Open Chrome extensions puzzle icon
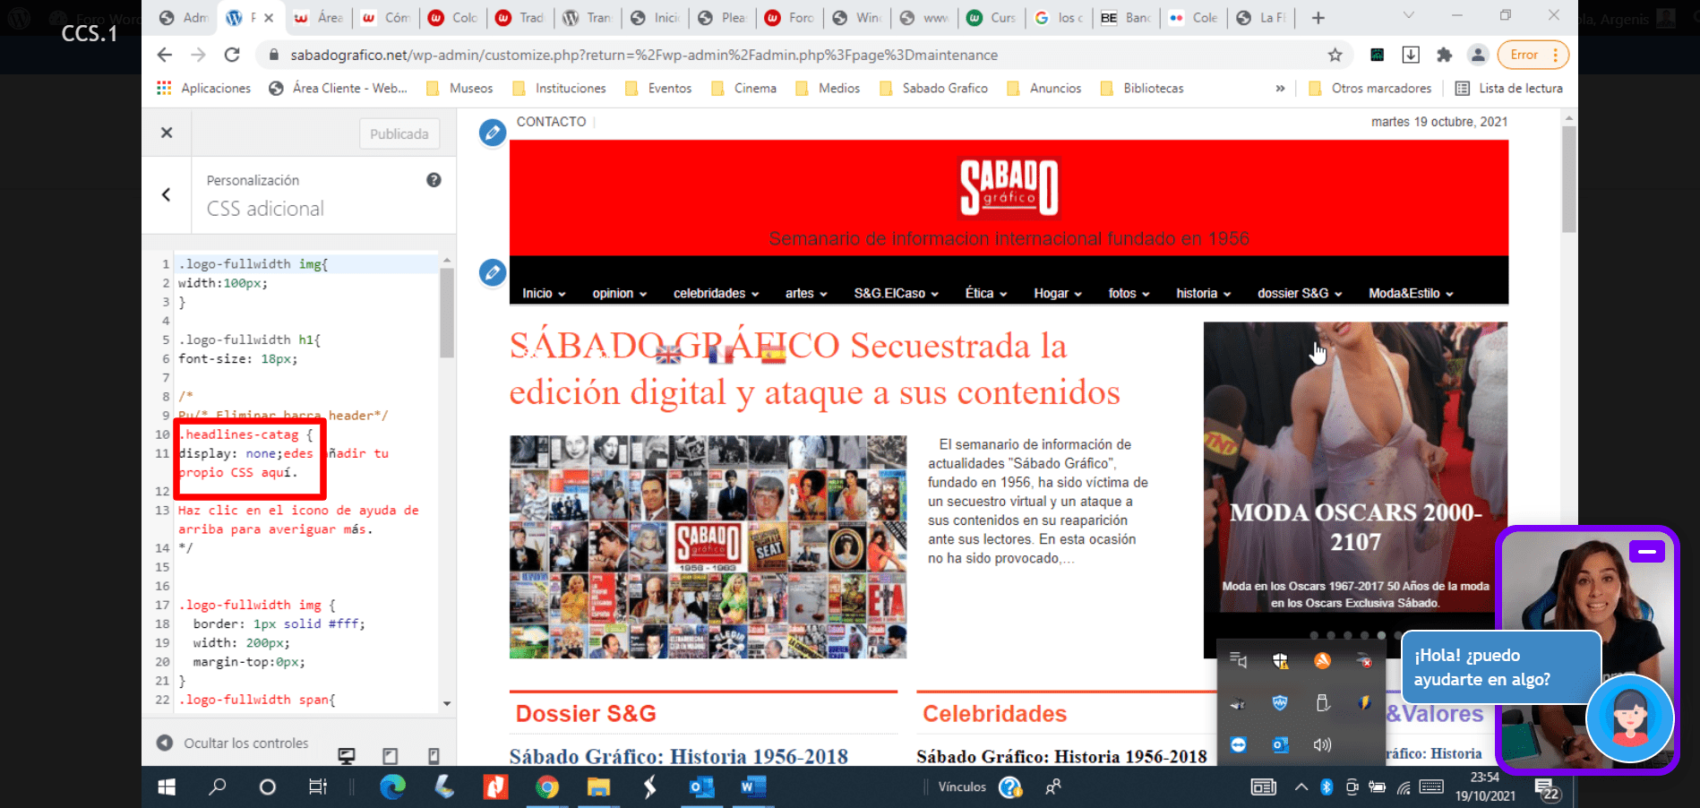The height and width of the screenshot is (808, 1700). tap(1444, 55)
